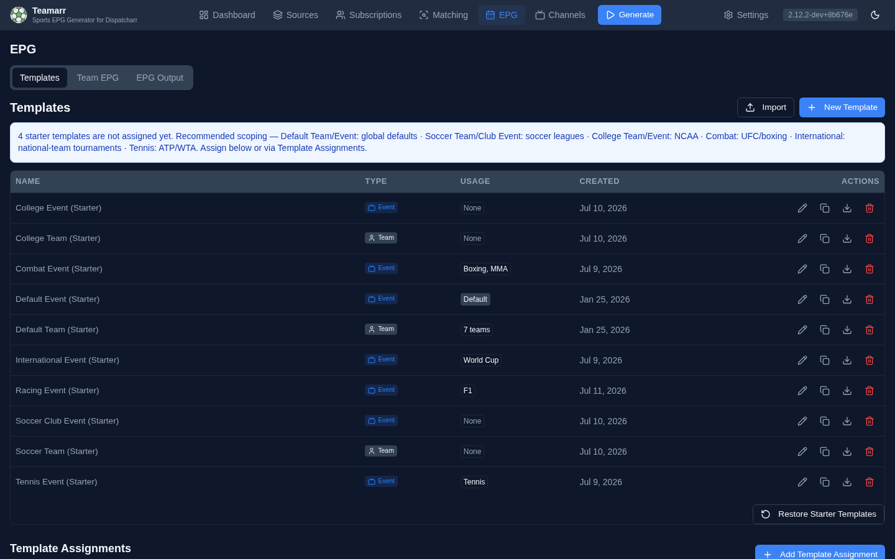Viewport: 895px width, 559px height.
Task: Select the EPG navigation item
Action: point(502,15)
